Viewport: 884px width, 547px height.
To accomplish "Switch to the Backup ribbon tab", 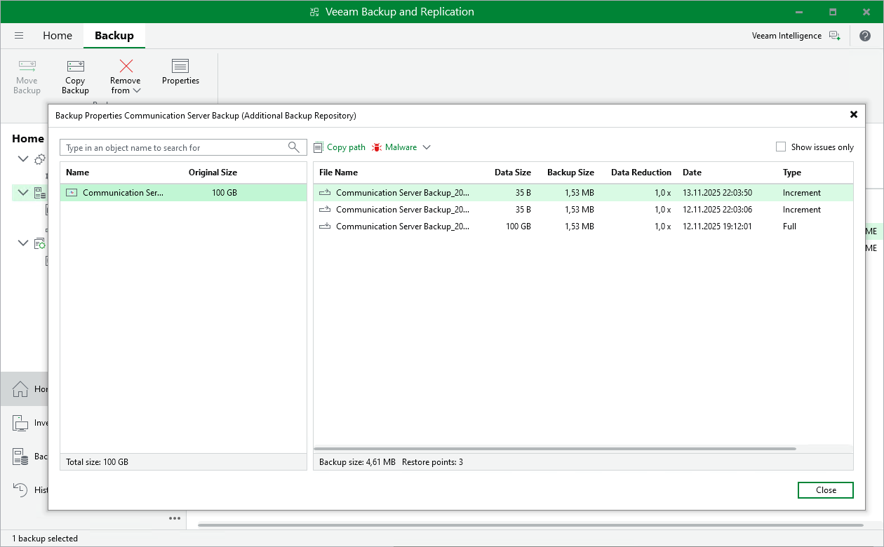I will [114, 35].
